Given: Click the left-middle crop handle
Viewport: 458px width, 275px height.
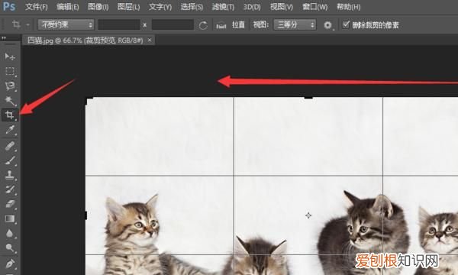Looking at the screenshot, I should pos(85,215).
